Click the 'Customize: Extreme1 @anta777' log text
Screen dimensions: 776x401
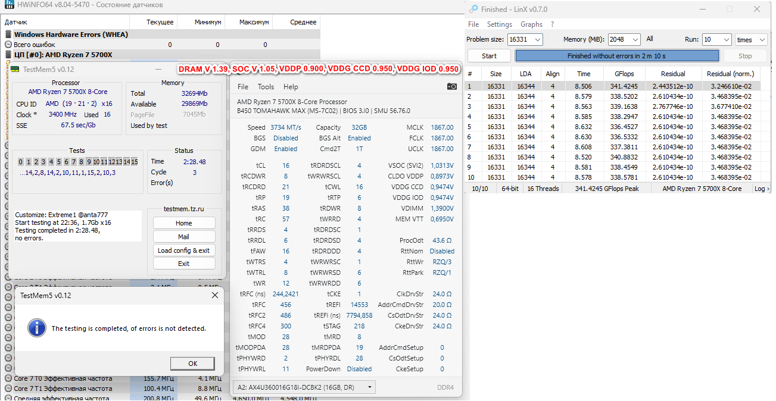[x=60, y=215]
